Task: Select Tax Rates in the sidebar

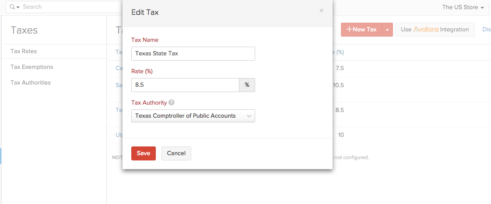Action: (24, 51)
